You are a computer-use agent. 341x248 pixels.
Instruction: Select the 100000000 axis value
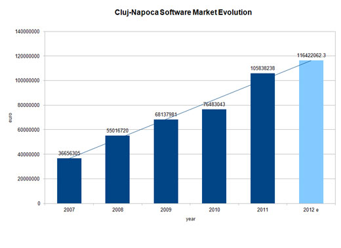point(28,81)
